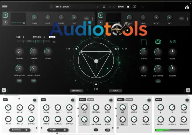This screenshot has height=135, width=192.
Task: Click the 0 ST stream arrow node
Action: click(x=96, y=84)
